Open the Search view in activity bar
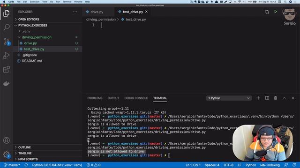300x168 pixels. point(6,27)
